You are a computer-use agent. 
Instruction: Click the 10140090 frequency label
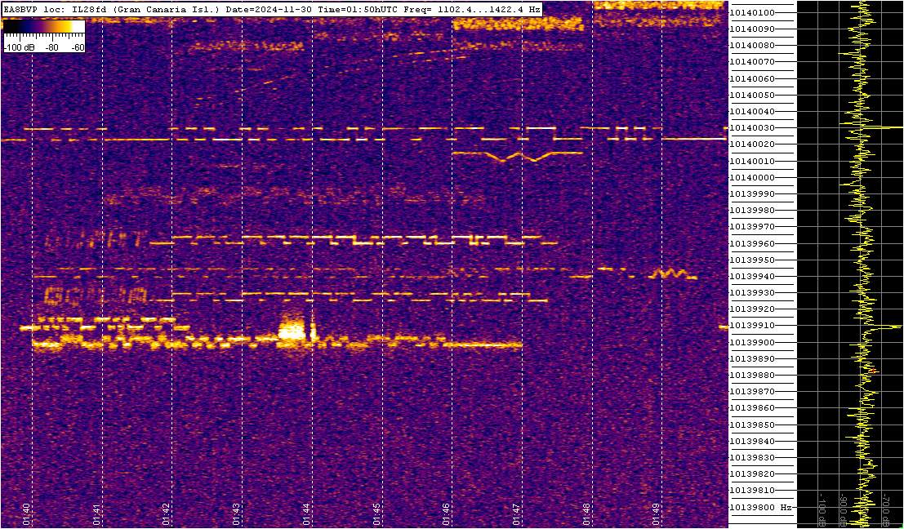pyautogui.click(x=752, y=29)
